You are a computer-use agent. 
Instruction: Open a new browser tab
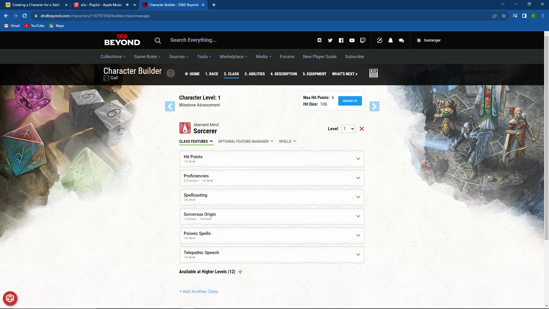click(x=214, y=5)
